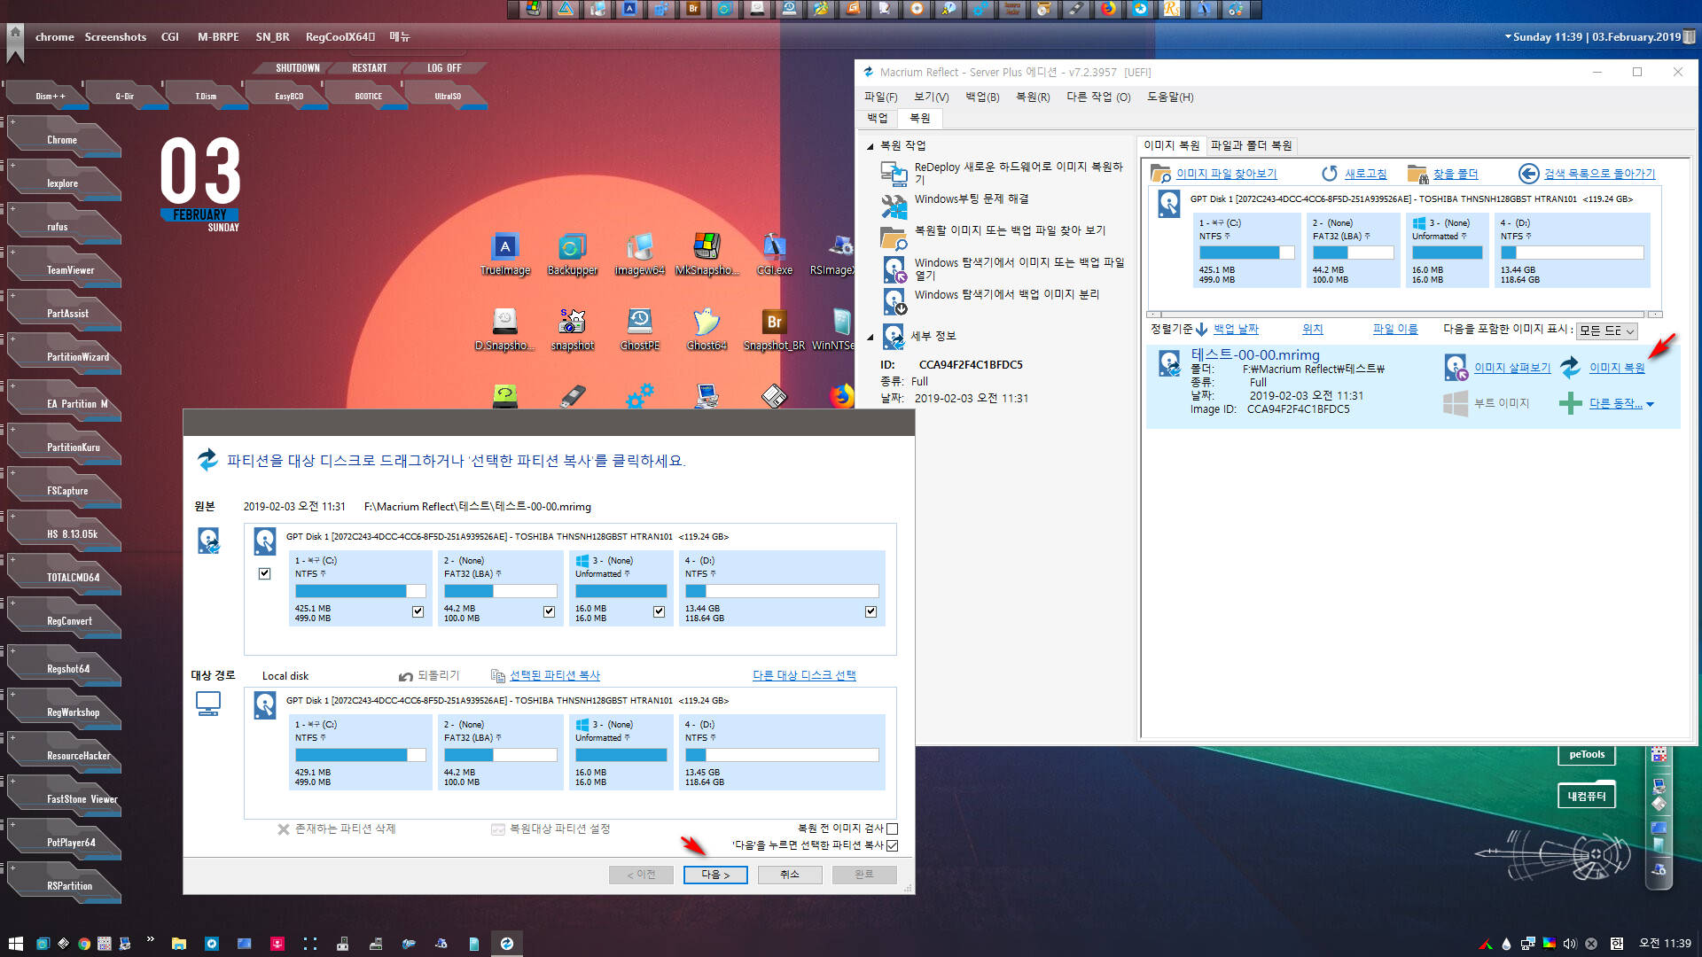The height and width of the screenshot is (957, 1702).
Task: Click the RESTART button
Action: tap(370, 68)
